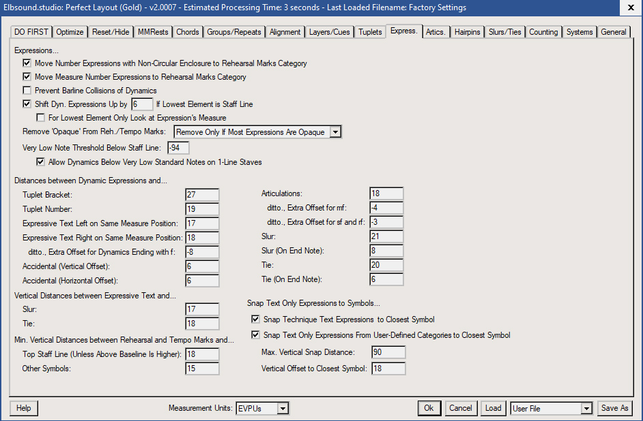Toggle Snap Technique Text Expressions to Closest Symbol
This screenshot has height=421, width=643.
click(x=256, y=319)
